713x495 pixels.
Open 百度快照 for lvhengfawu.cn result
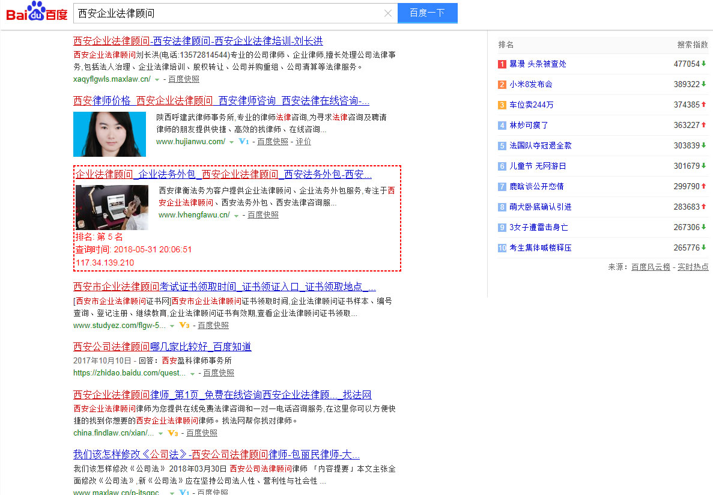pos(263,214)
